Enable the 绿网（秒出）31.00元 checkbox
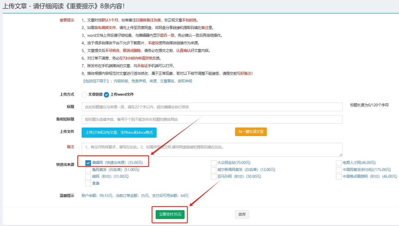 click(88, 177)
